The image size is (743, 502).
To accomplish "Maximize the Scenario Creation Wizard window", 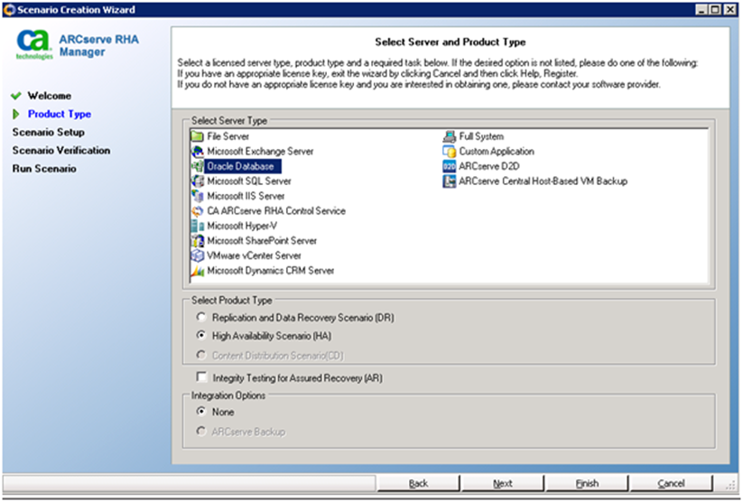I will [716, 10].
